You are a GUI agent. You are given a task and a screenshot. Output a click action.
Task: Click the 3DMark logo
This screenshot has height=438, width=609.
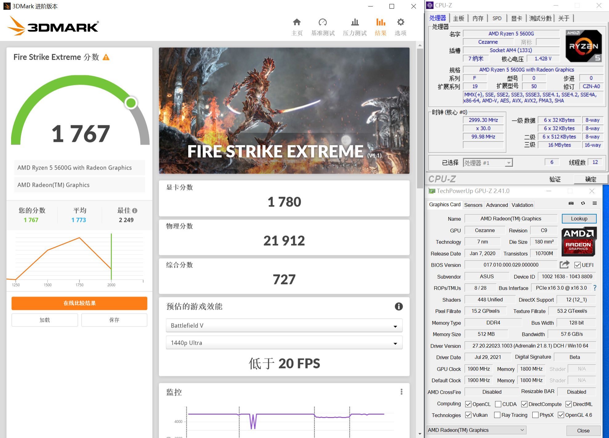pos(53,26)
